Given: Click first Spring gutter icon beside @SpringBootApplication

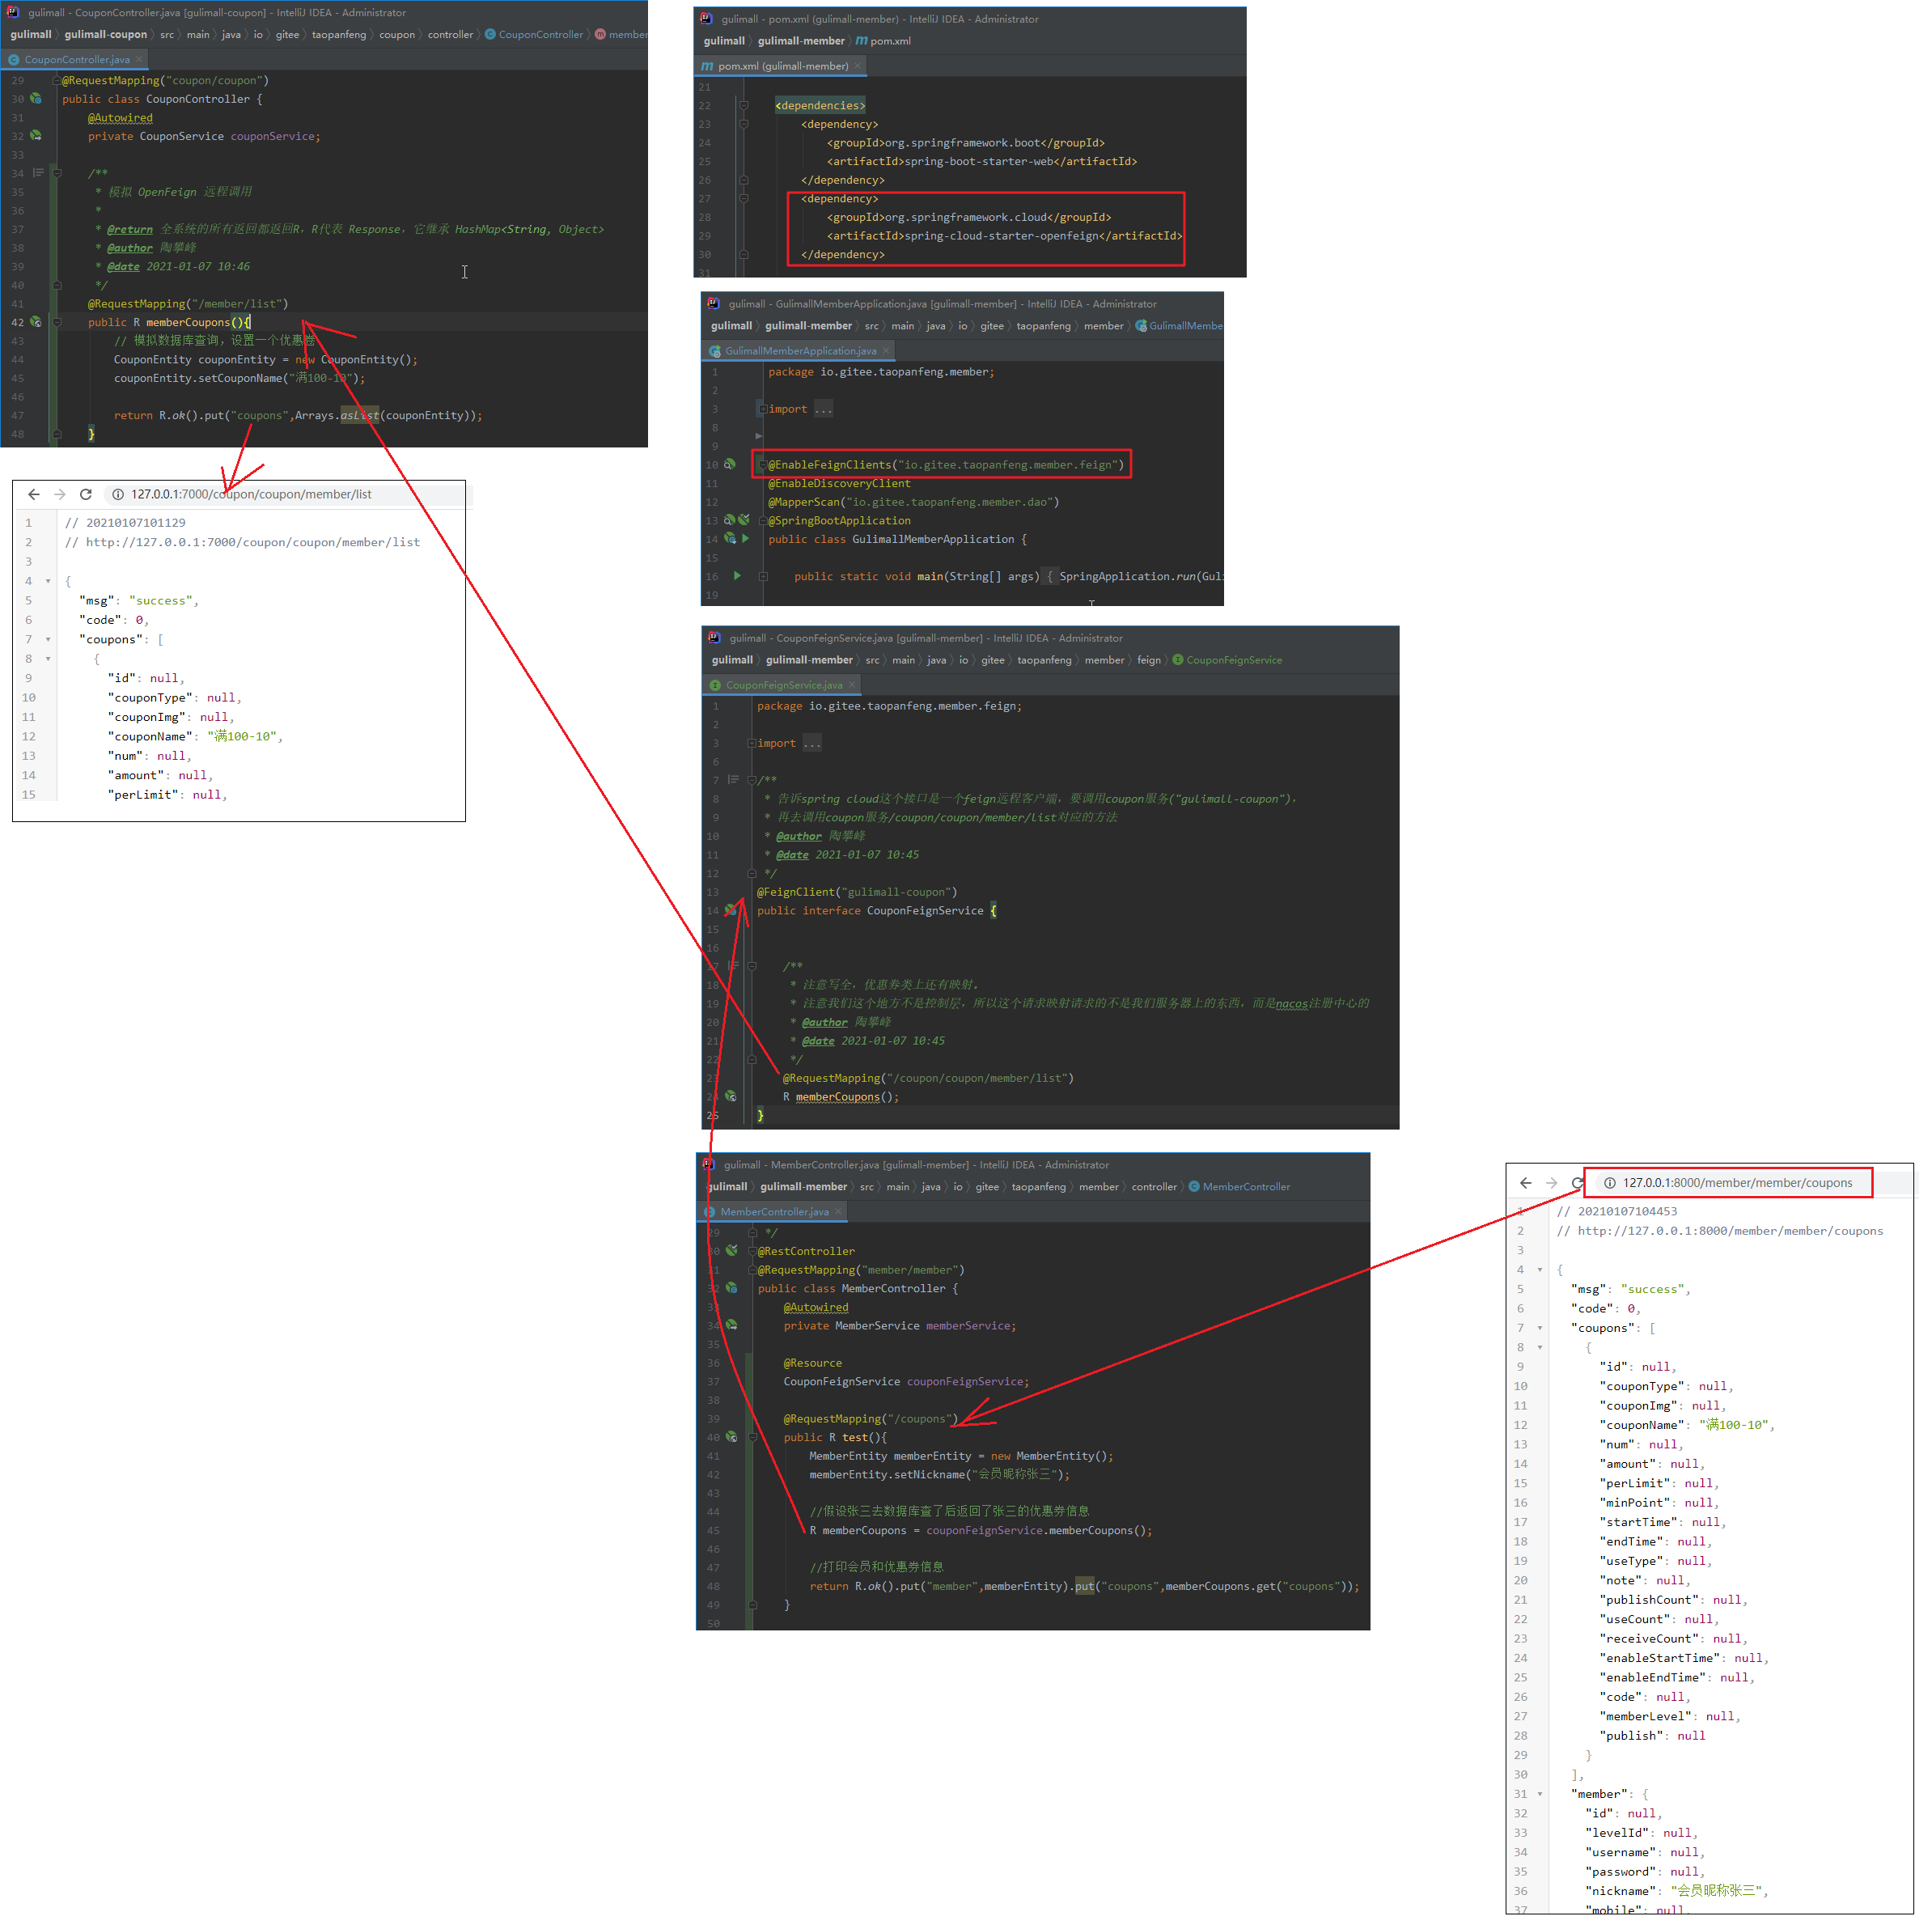Looking at the screenshot, I should click(x=731, y=522).
